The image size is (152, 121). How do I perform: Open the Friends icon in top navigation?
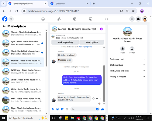pyautogui.click(x=59, y=19)
